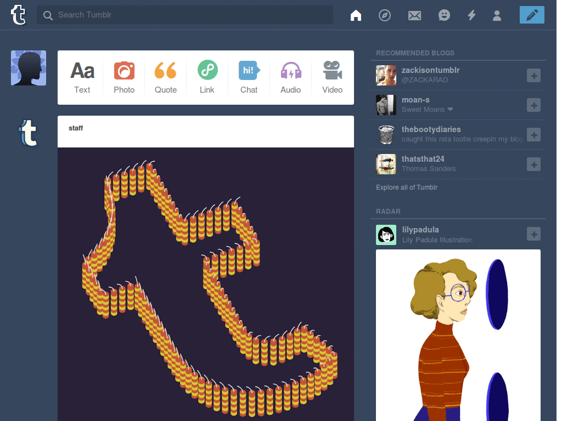The height and width of the screenshot is (421, 562).
Task: Follow moan-s with plus button
Action: [533, 105]
